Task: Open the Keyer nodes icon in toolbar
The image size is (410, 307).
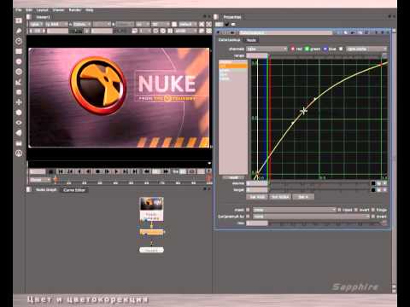Action: [x=19, y=82]
